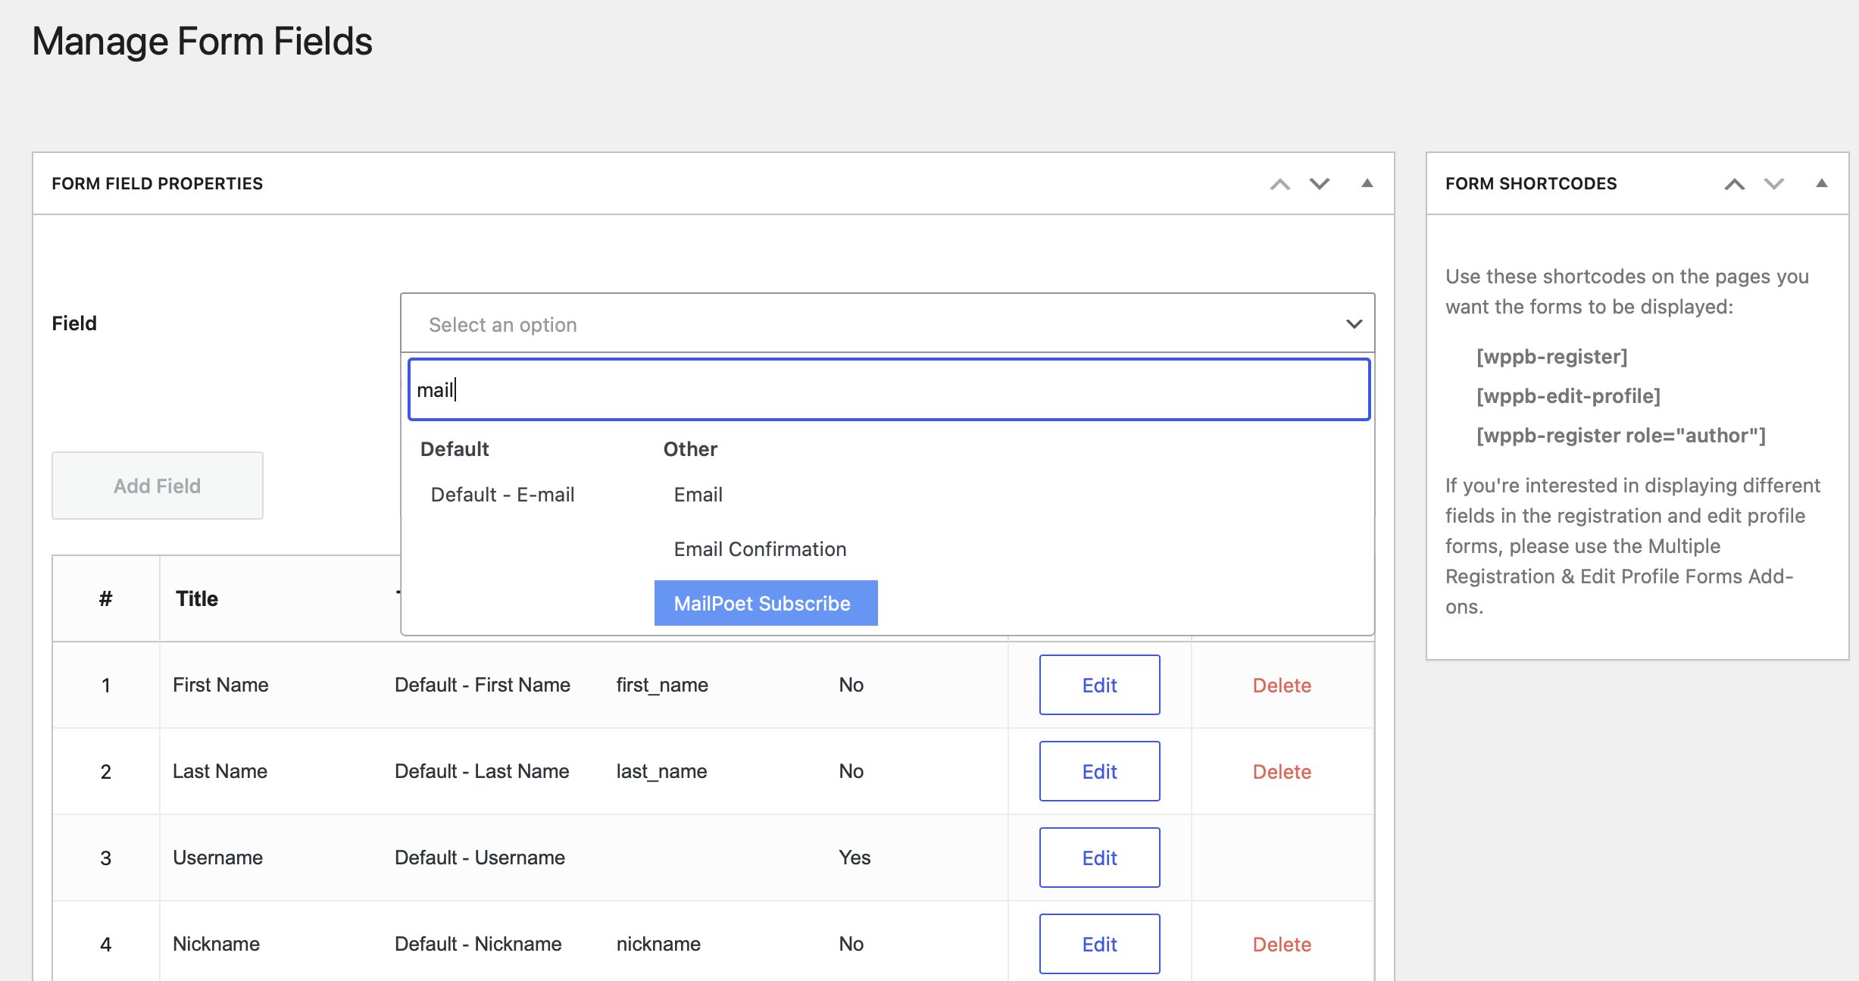Collapse the Form Field Properties panel
The width and height of the screenshot is (1859, 981).
tap(1367, 183)
